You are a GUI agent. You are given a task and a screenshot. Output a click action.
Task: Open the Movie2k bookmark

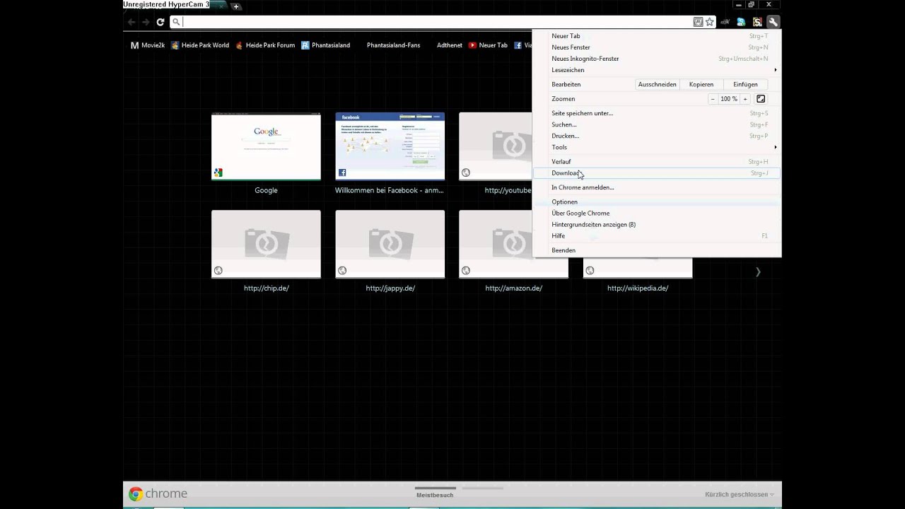pos(148,45)
